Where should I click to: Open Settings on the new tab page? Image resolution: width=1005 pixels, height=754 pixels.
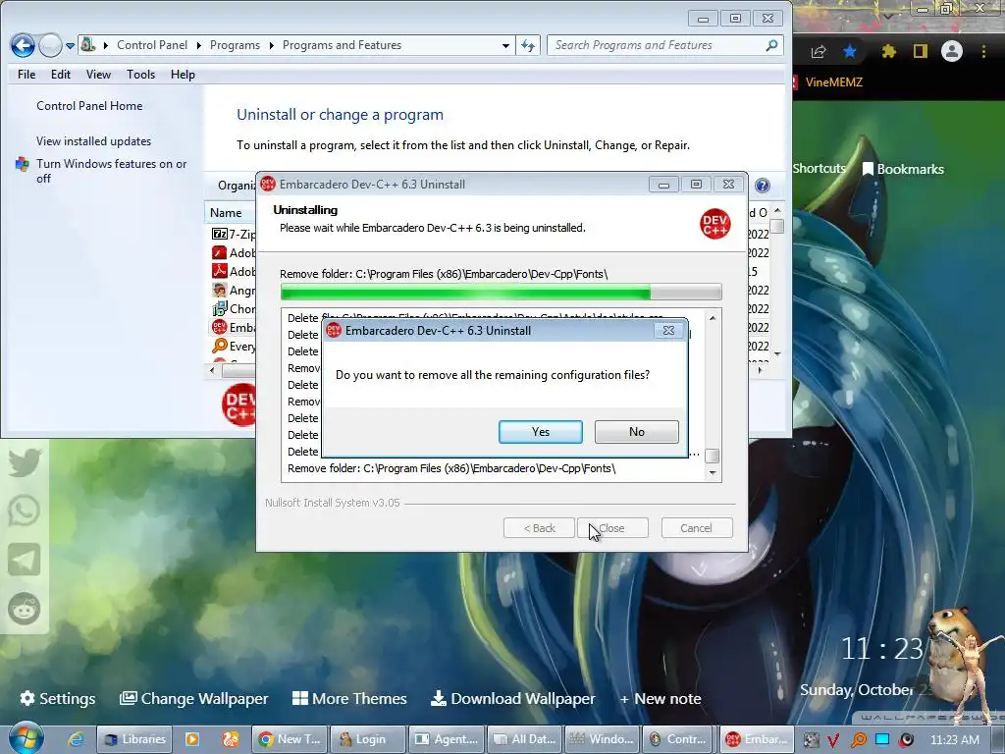[58, 698]
